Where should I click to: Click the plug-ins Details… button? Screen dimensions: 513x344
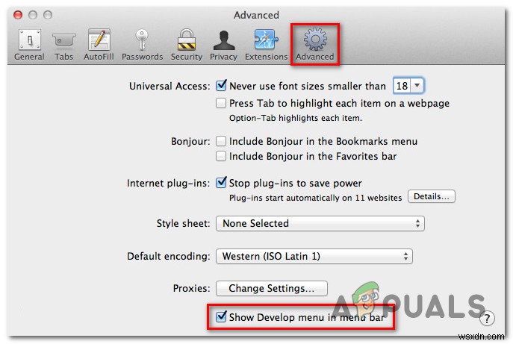431,196
